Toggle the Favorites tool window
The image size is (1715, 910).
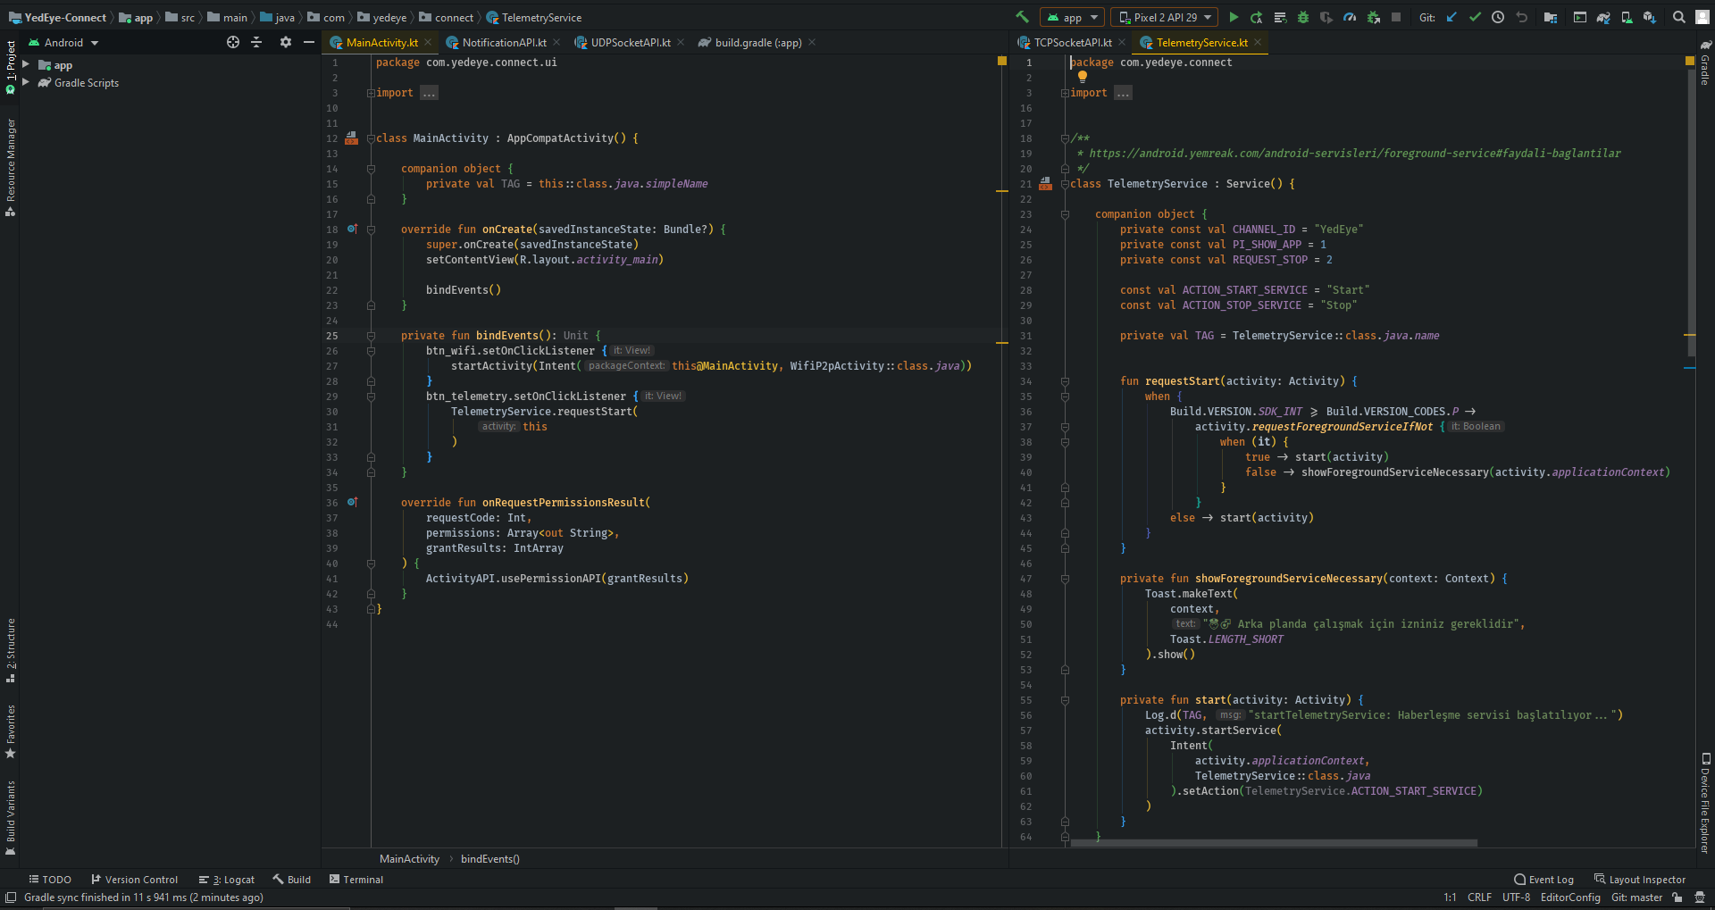11,731
